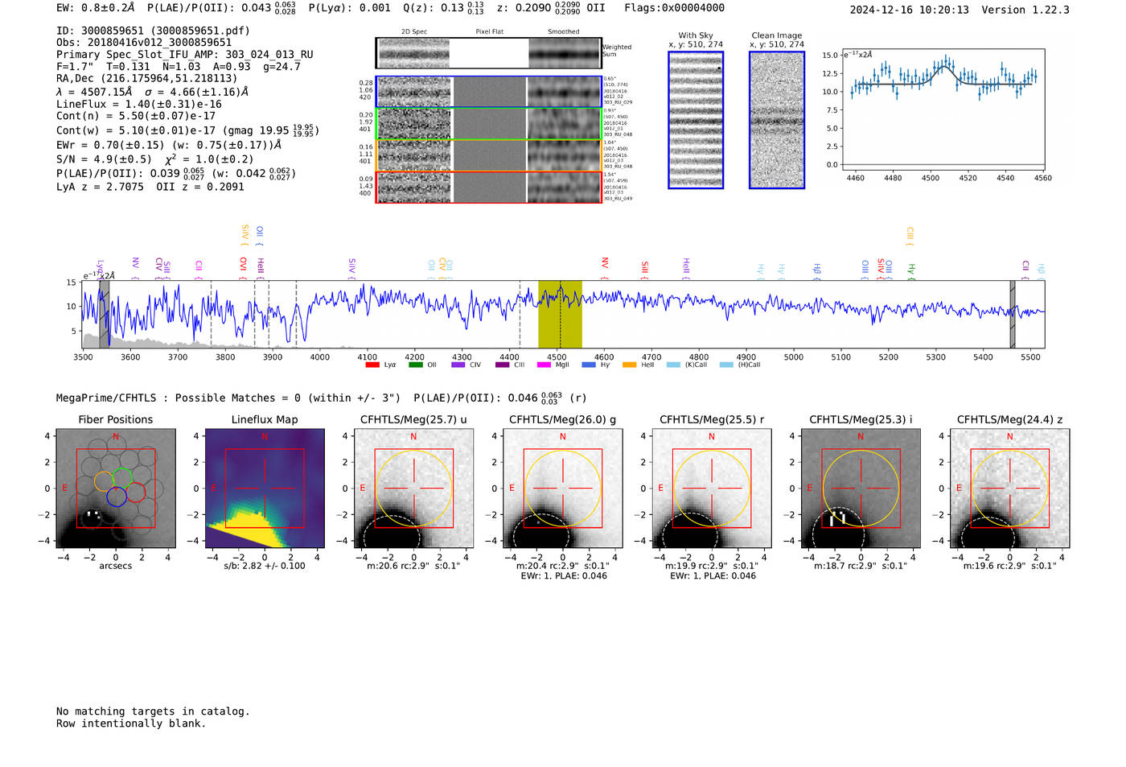1126x767 pixels.
Task: Select the red Lyα legend swatch
Action: tap(372, 365)
